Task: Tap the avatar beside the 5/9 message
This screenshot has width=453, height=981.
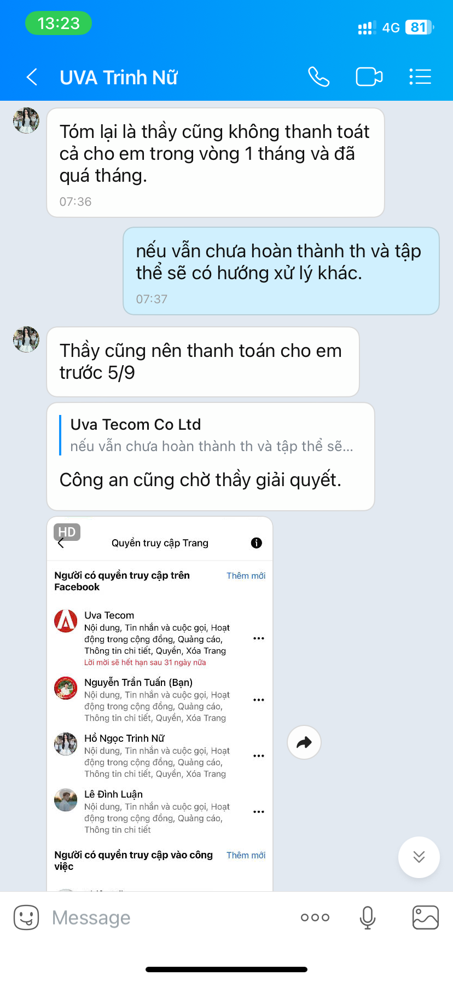Action: pos(26,339)
